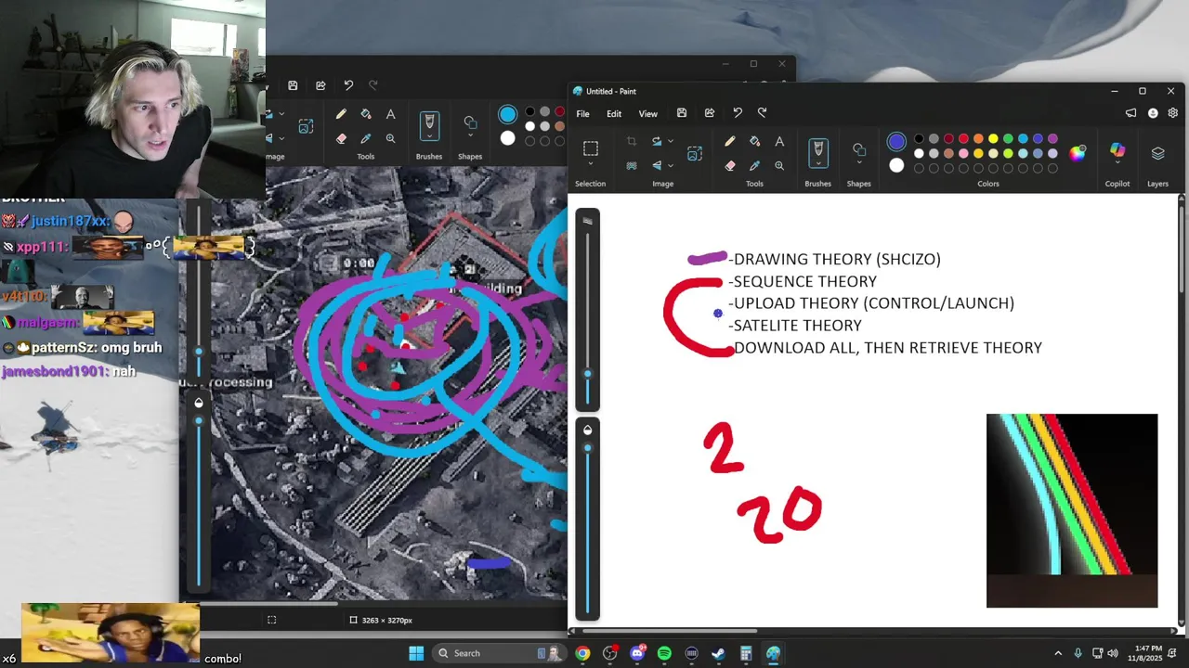The width and height of the screenshot is (1189, 668).
Task: Open Chrome from the taskbar
Action: click(582, 653)
